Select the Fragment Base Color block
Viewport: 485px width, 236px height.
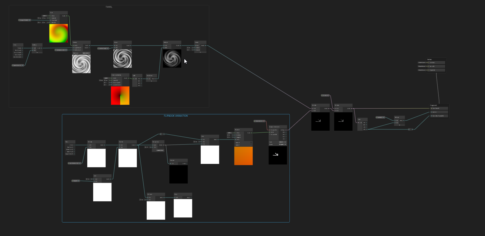click(439, 108)
